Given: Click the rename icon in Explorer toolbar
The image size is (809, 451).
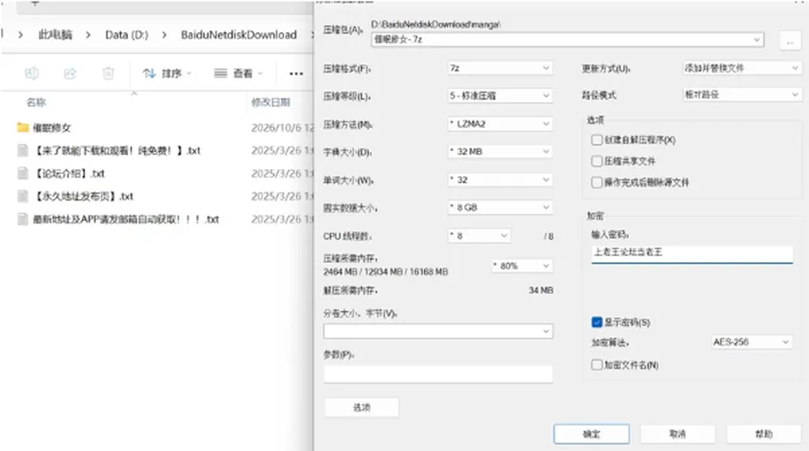Looking at the screenshot, I should tap(32, 73).
